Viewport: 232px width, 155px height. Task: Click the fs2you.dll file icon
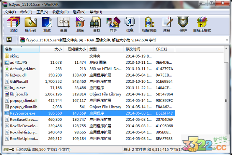(x=7, y=75)
